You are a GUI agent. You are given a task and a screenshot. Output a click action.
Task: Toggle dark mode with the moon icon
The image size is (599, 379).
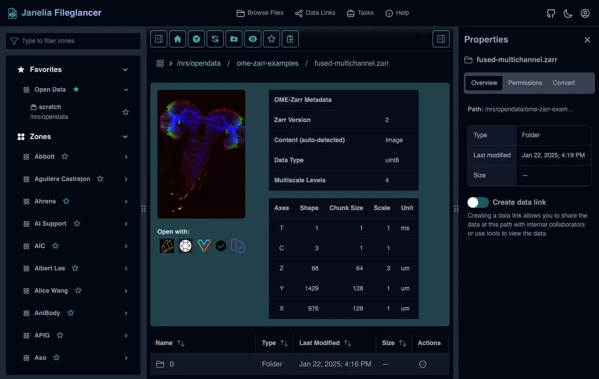568,13
